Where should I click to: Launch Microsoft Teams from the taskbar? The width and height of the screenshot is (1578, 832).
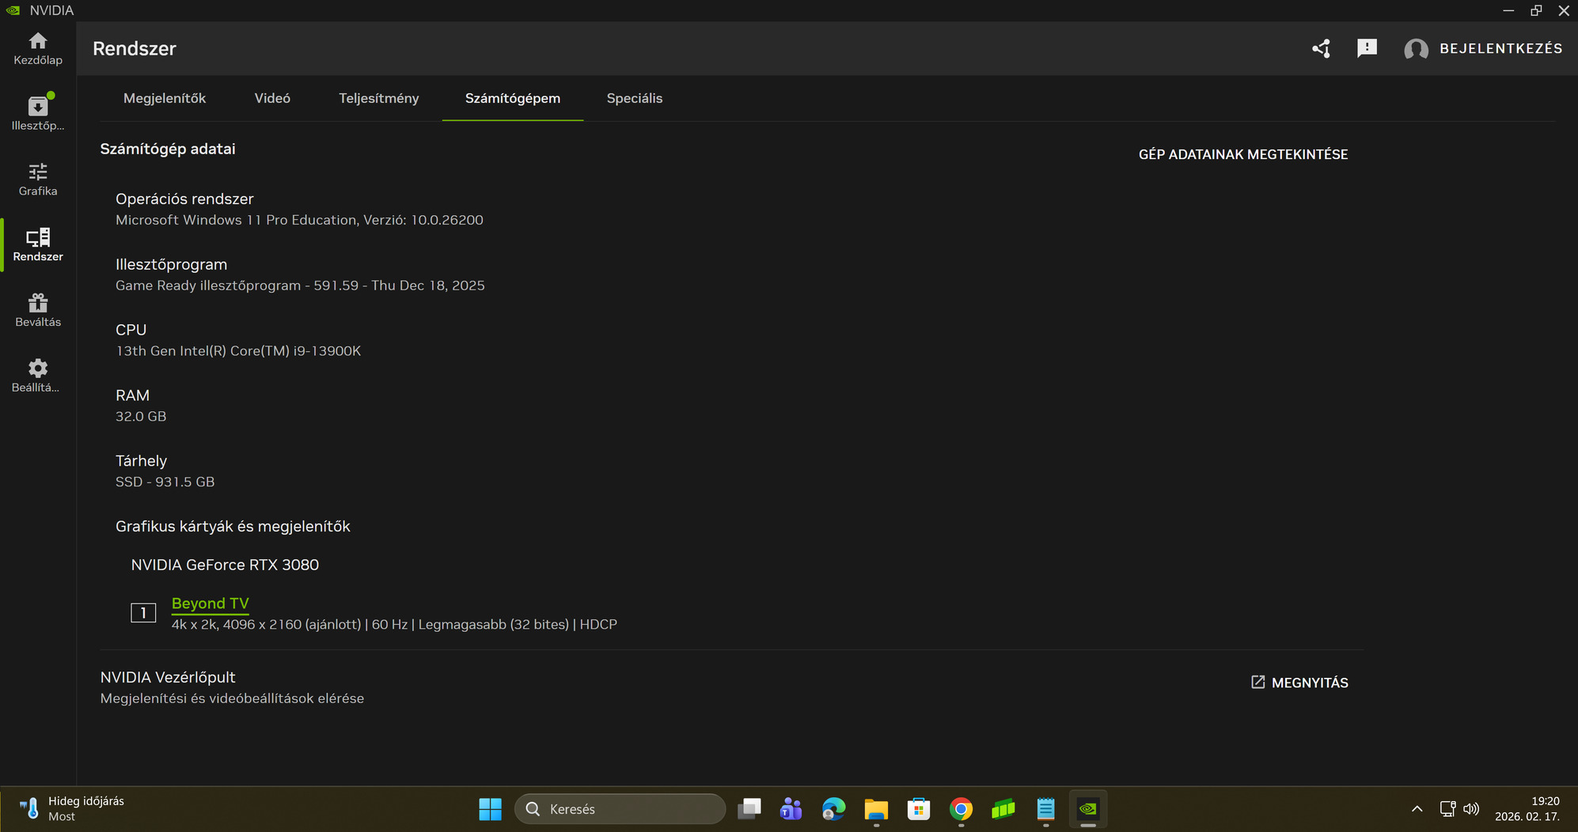(x=791, y=809)
